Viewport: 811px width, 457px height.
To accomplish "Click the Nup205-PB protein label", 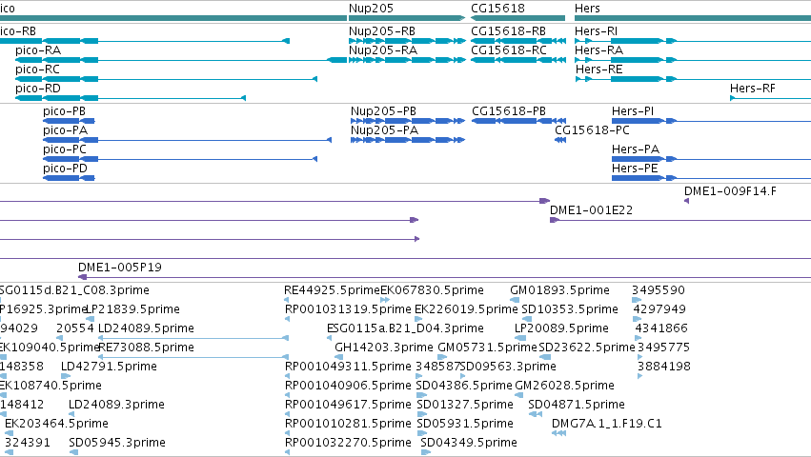I will (x=383, y=111).
